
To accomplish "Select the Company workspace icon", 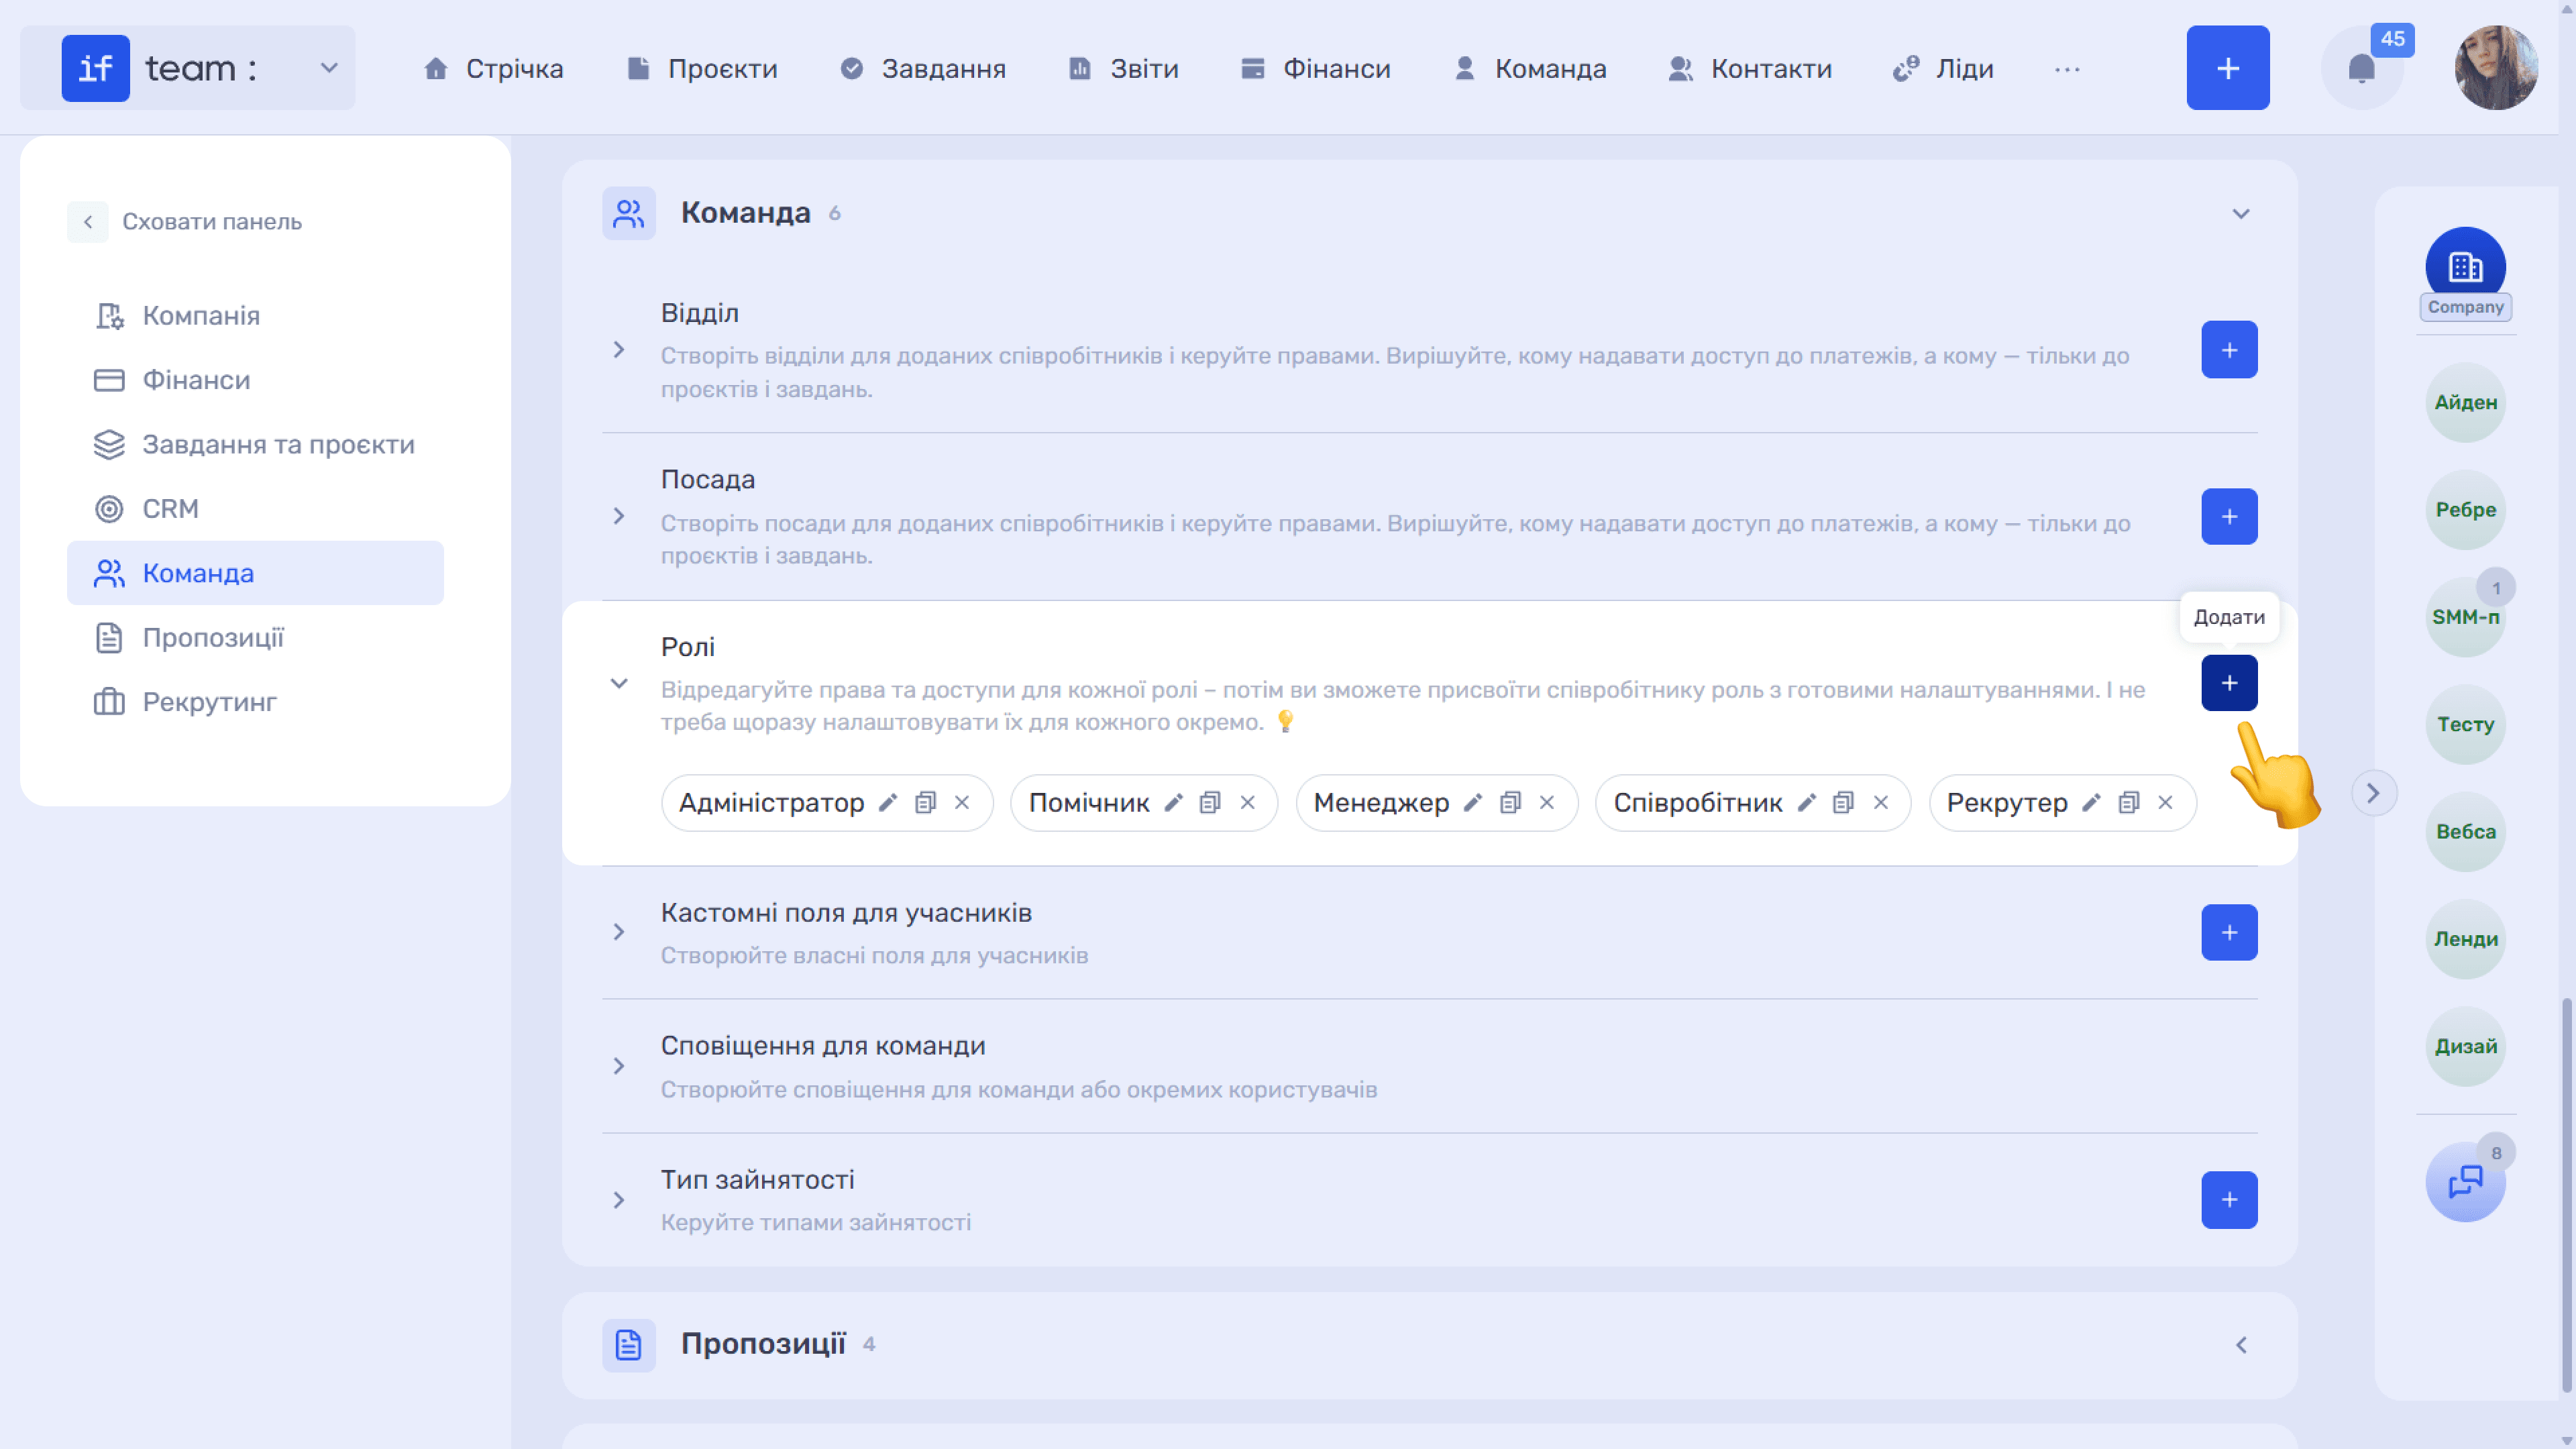I will tap(2465, 268).
